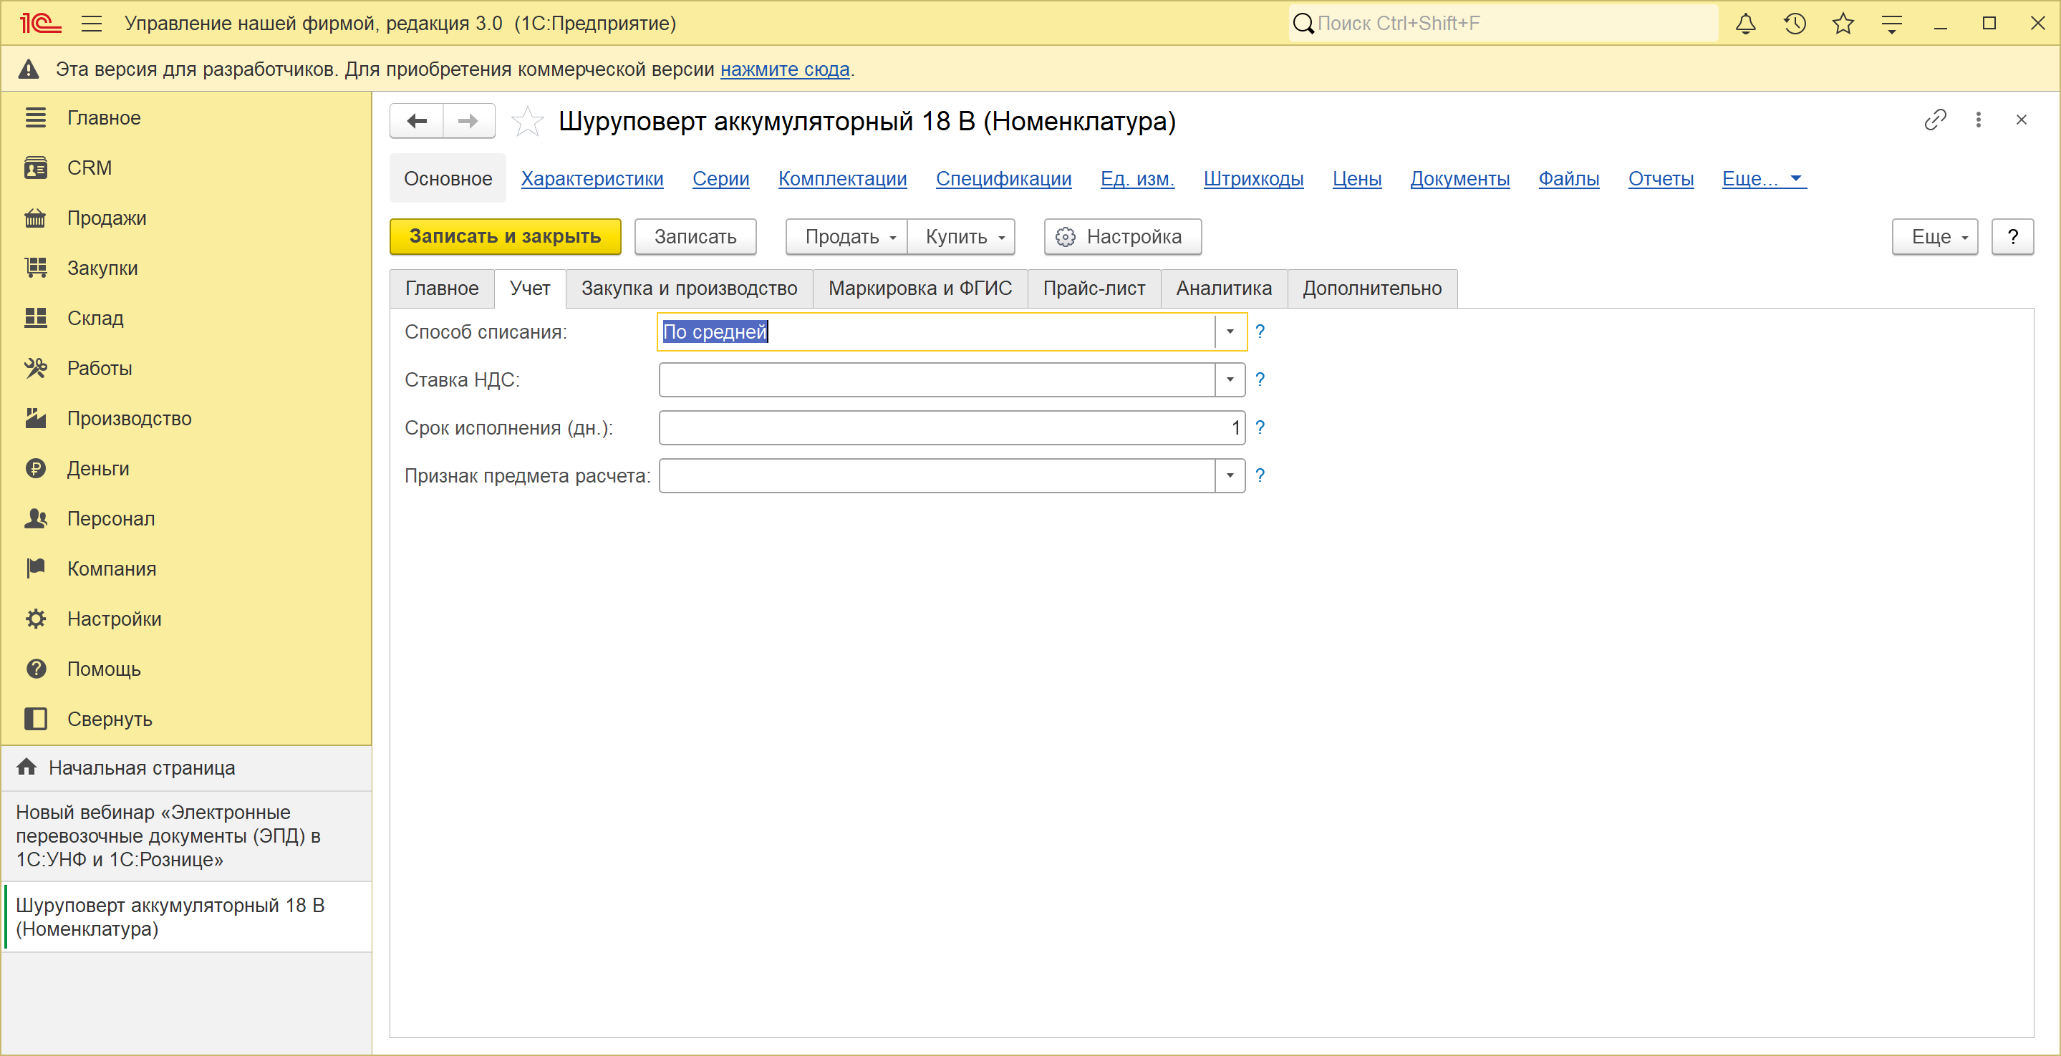Screen dimensions: 2061x1056
Task: Open the CRM section
Action: pyautogui.click(x=185, y=168)
